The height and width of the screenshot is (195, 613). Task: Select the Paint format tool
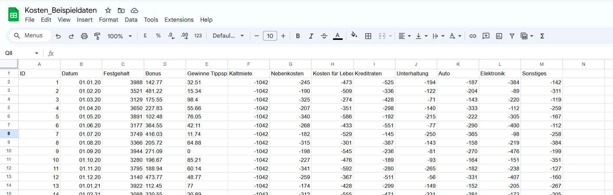(97, 36)
